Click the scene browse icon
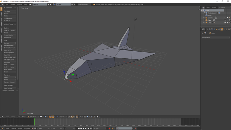This screenshot has height=130, width=231. click(x=54, y=5)
